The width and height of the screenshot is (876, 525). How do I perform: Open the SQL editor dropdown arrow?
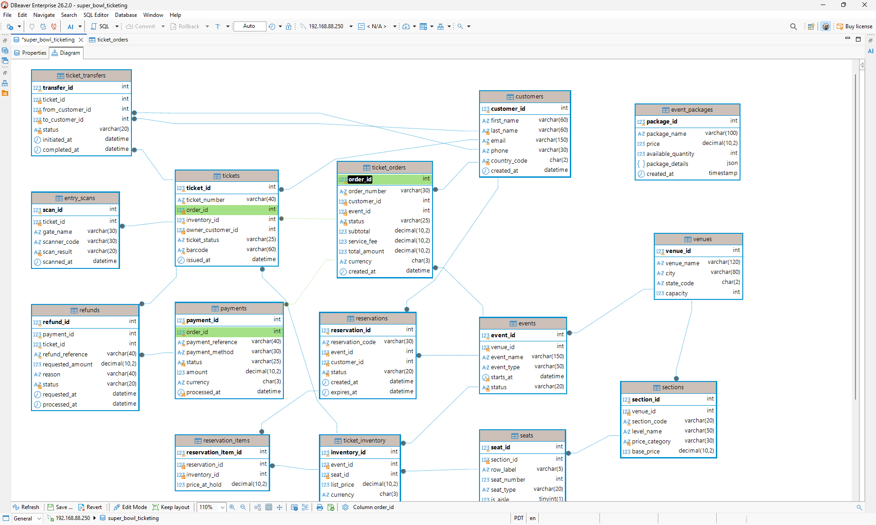click(117, 26)
